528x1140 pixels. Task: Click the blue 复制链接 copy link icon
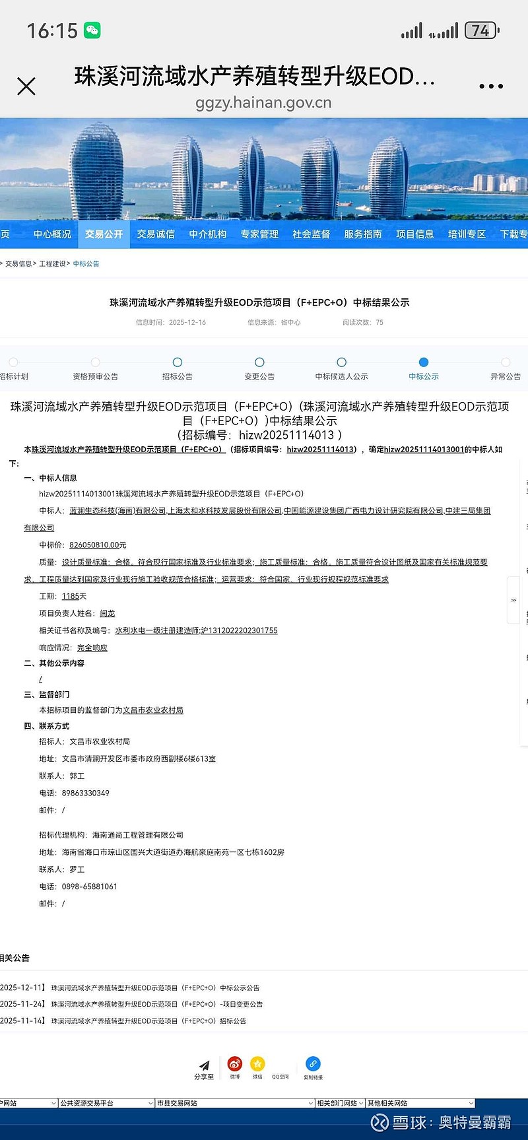313,1064
